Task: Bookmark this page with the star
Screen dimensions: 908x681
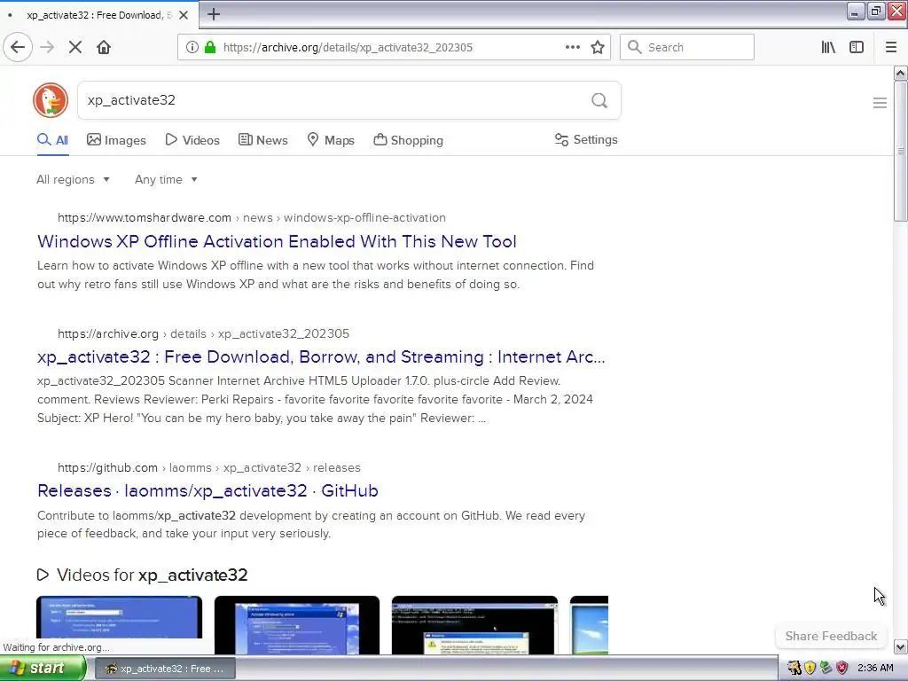Action: coord(598,47)
